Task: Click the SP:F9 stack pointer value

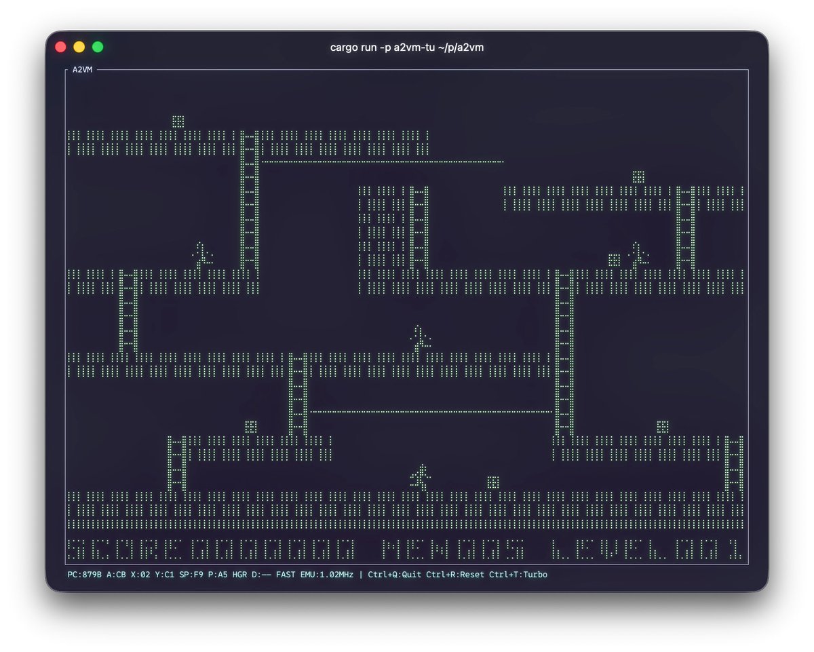Action: [x=191, y=575]
